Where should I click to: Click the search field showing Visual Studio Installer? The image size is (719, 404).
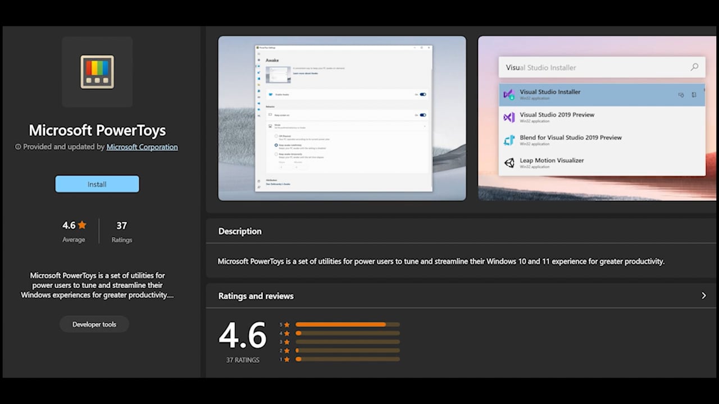[x=602, y=67]
